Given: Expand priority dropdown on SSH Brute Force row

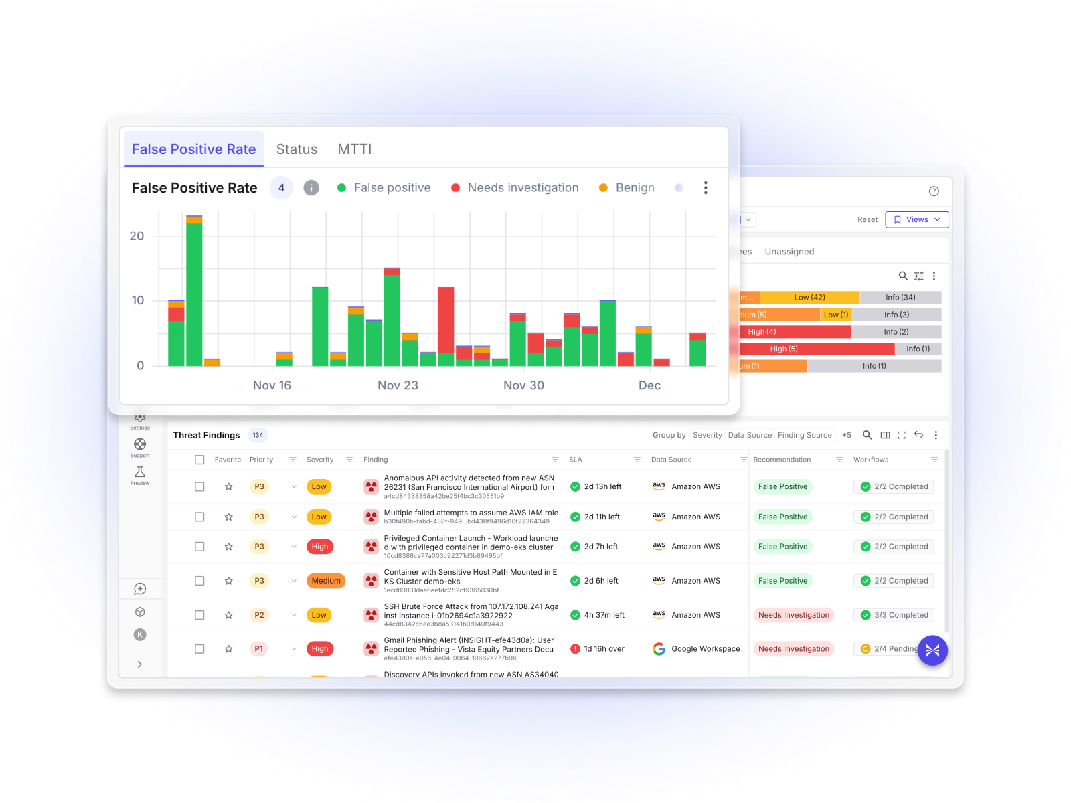Looking at the screenshot, I should click(294, 615).
